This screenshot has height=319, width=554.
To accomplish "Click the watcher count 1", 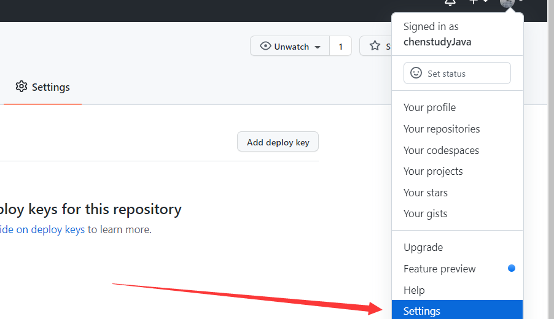I will click(341, 47).
